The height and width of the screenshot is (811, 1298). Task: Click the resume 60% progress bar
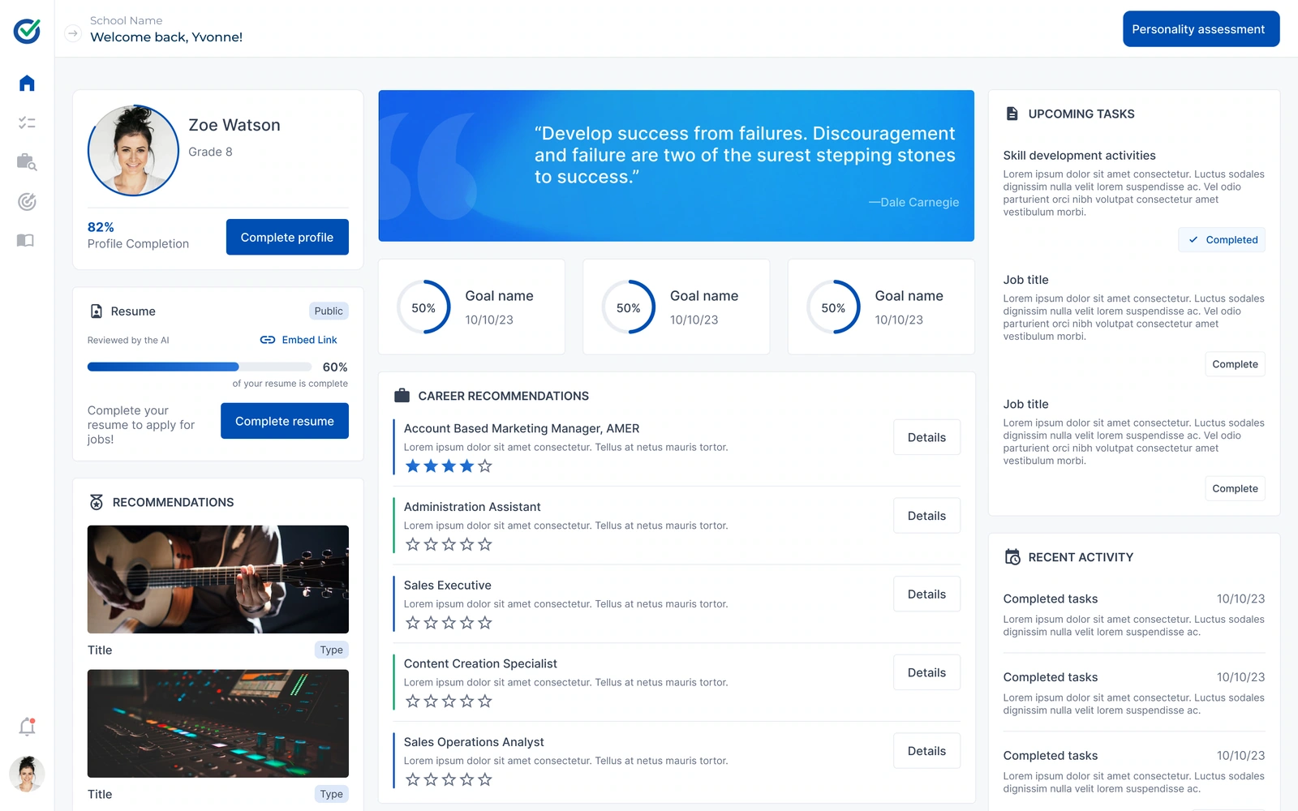(x=200, y=367)
